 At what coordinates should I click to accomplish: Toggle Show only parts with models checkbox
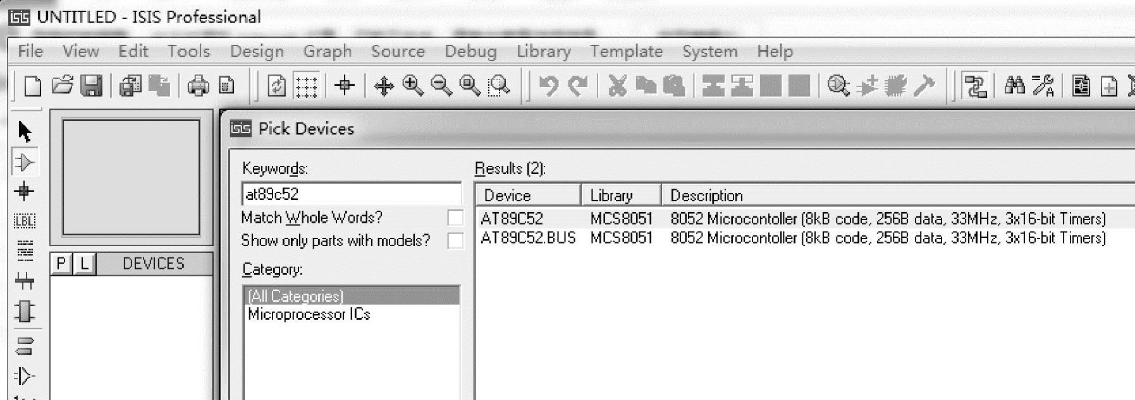click(x=455, y=240)
